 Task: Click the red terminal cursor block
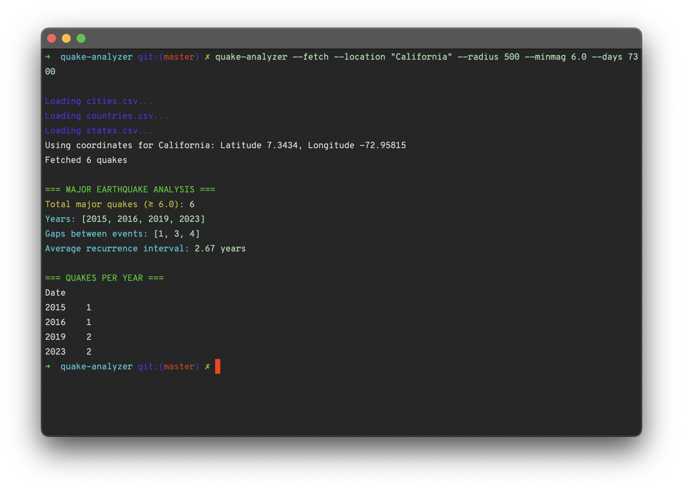(x=217, y=366)
